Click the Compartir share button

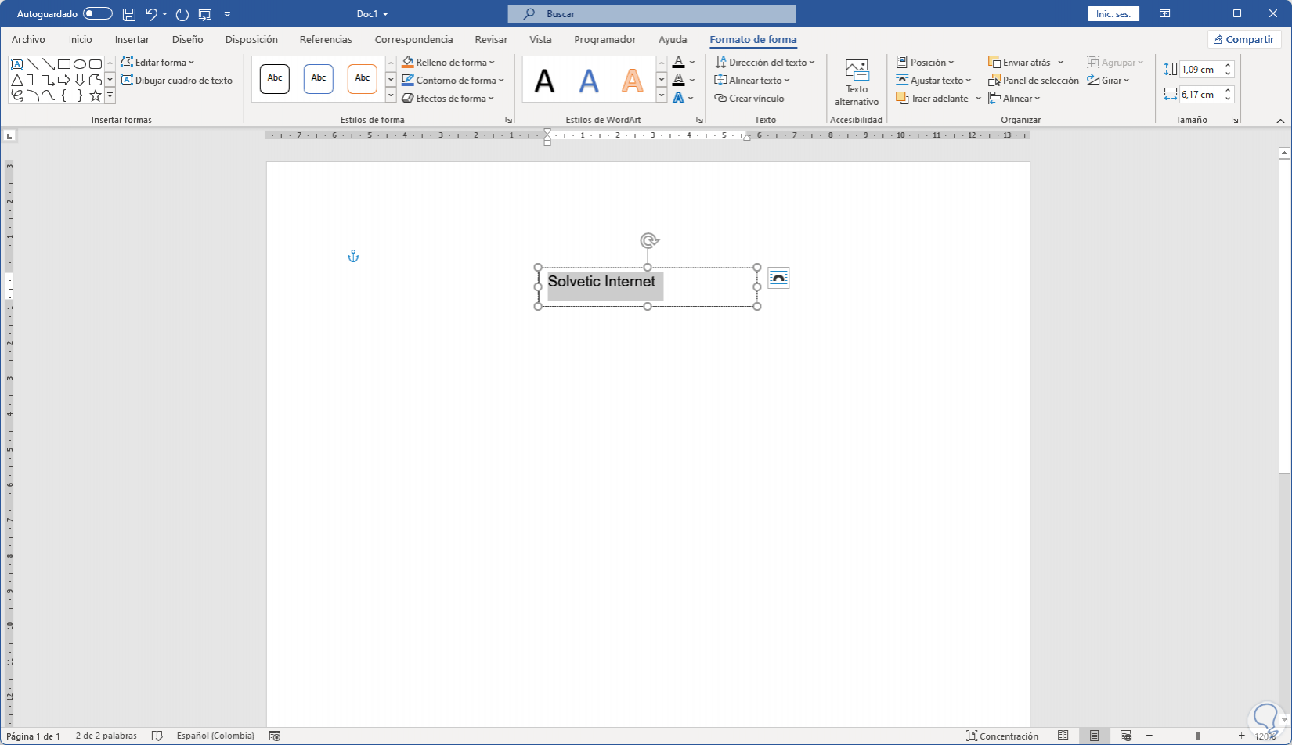[1243, 40]
